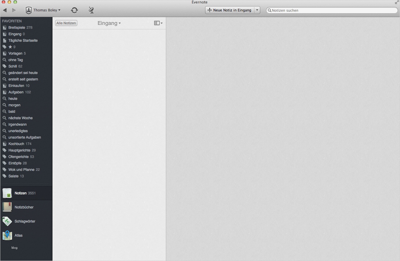400x261 pixels.
Task: Click the Atlas map icon
Action: coord(7,235)
